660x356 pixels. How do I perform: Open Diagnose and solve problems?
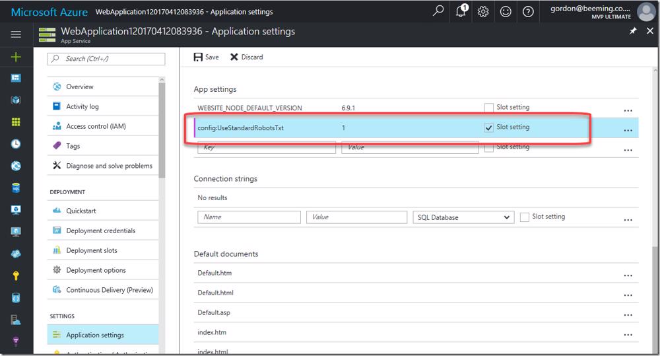click(103, 166)
